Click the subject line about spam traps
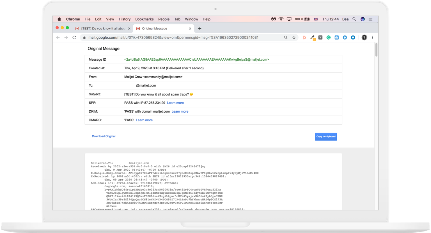Image resolution: width=431 pixels, height=233 pixels. [x=159, y=94]
